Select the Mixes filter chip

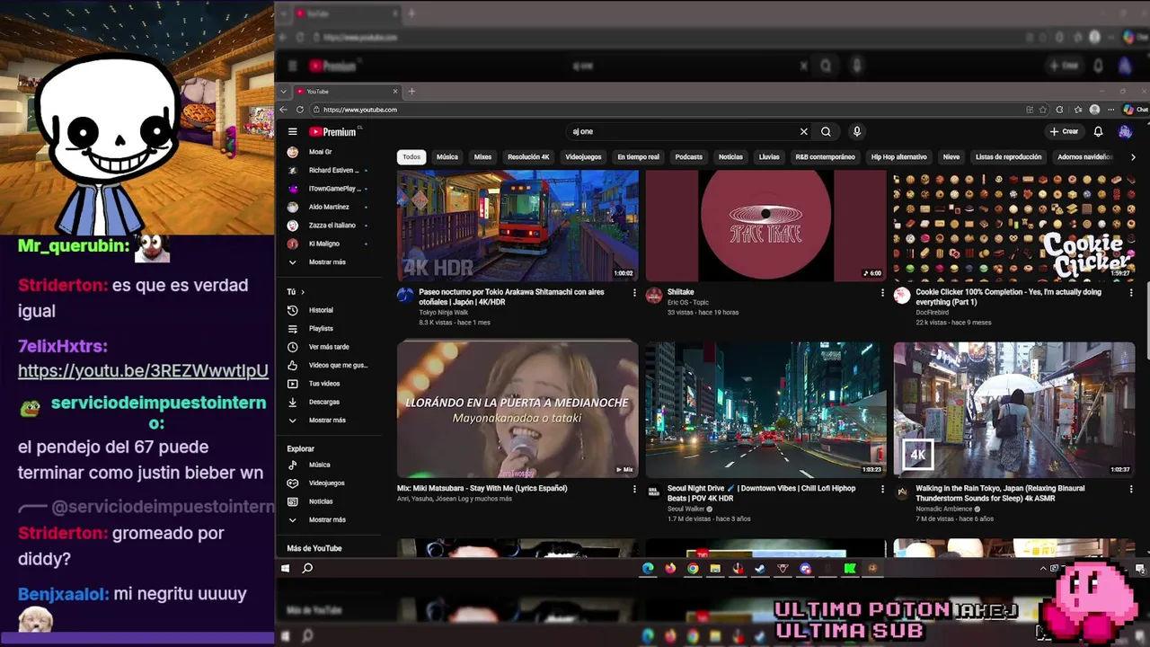[482, 157]
